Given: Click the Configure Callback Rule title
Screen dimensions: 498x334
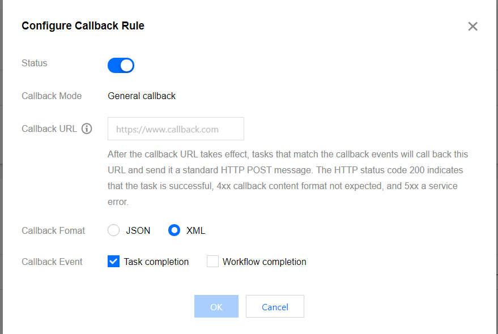Looking at the screenshot, I should [x=83, y=25].
